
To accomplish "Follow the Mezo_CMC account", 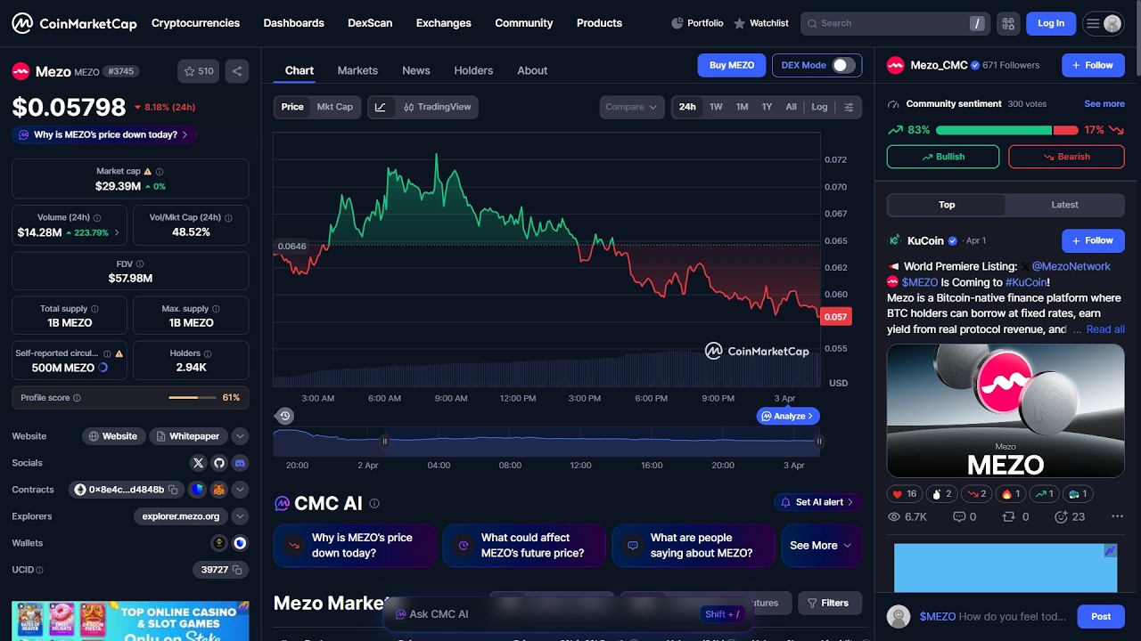I will pos(1093,65).
